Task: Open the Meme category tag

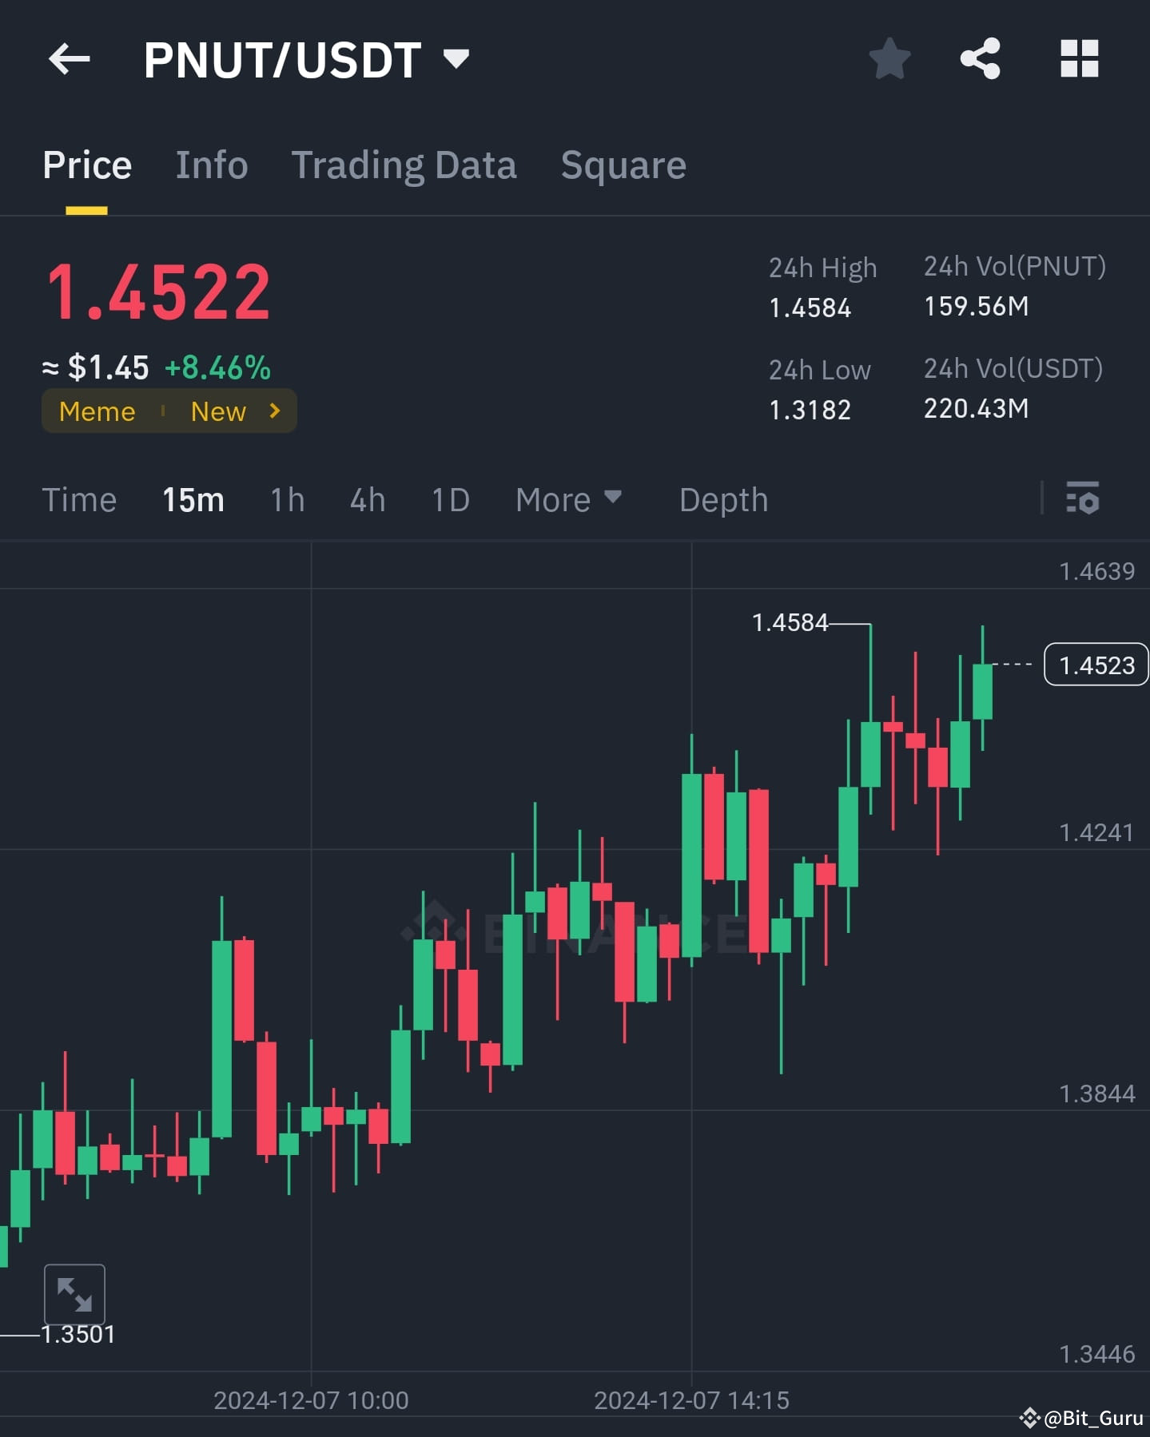Action: coord(96,411)
